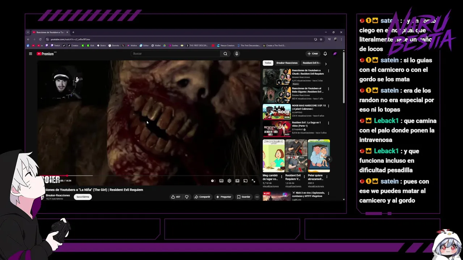Screen dimensions: 463x260
Task: Select the Todos filter chip
Action: [268, 63]
